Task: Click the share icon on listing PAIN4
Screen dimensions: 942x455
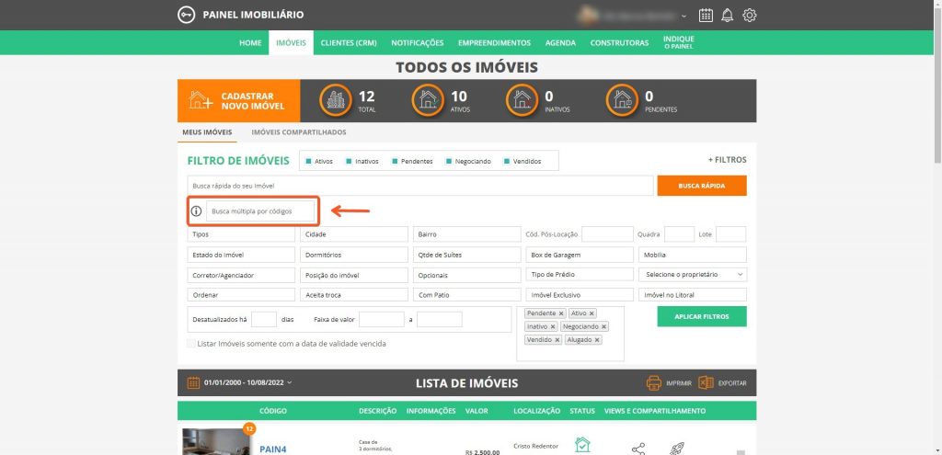Action: 638,449
